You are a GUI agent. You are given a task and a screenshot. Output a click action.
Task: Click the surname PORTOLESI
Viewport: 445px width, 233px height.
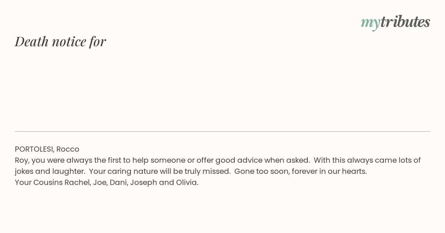tap(34, 149)
